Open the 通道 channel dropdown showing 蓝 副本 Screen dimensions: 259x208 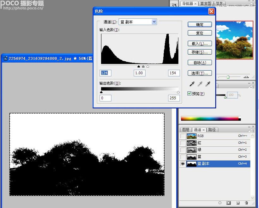(x=154, y=21)
